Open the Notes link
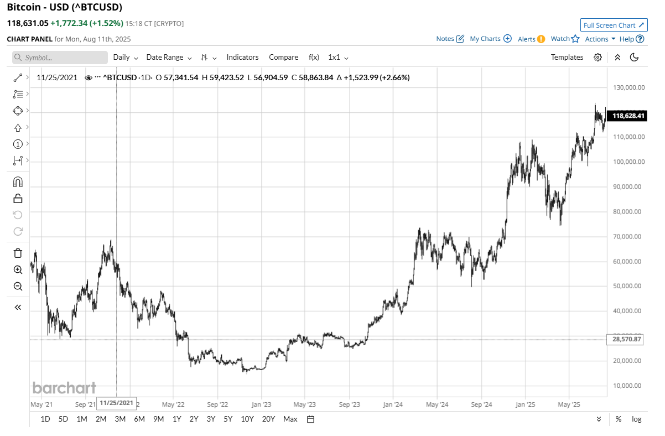The height and width of the screenshot is (436, 665). pos(450,39)
